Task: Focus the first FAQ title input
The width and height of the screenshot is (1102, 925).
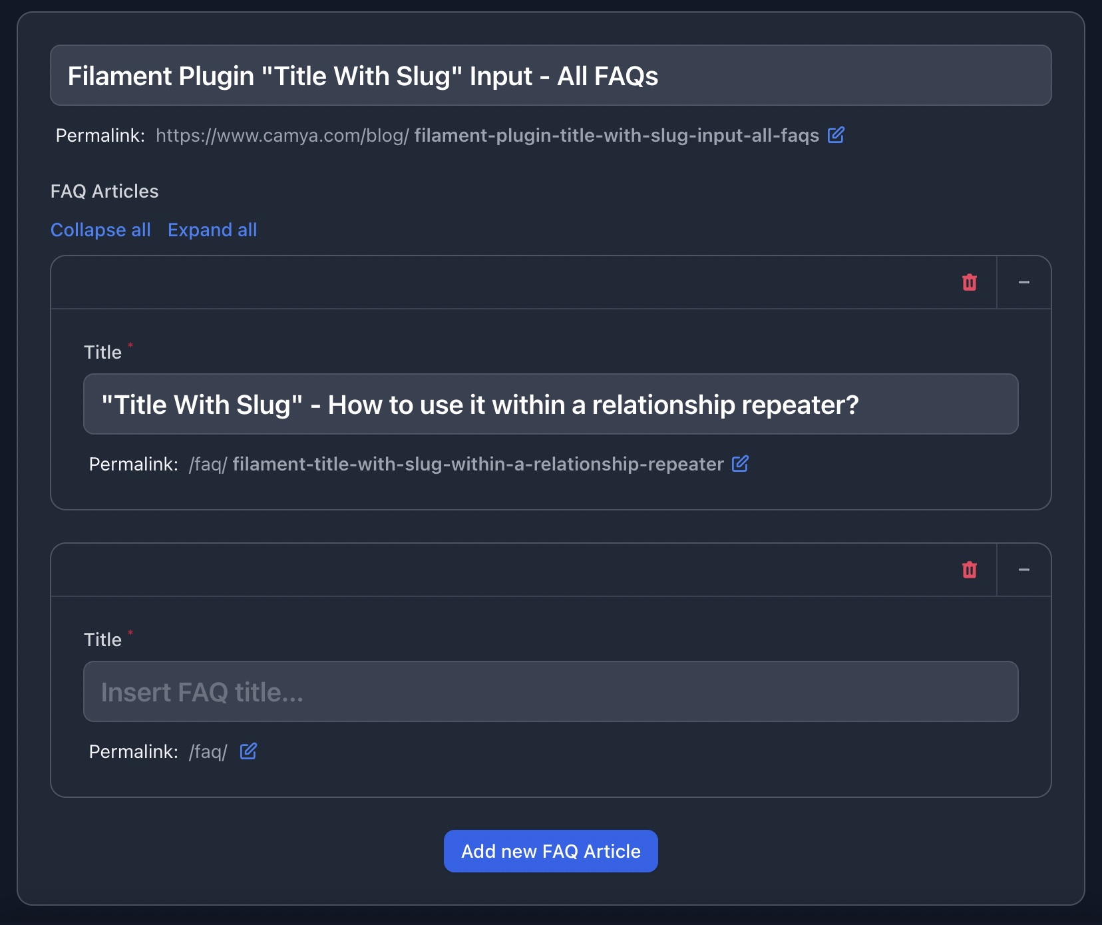Action: click(551, 404)
